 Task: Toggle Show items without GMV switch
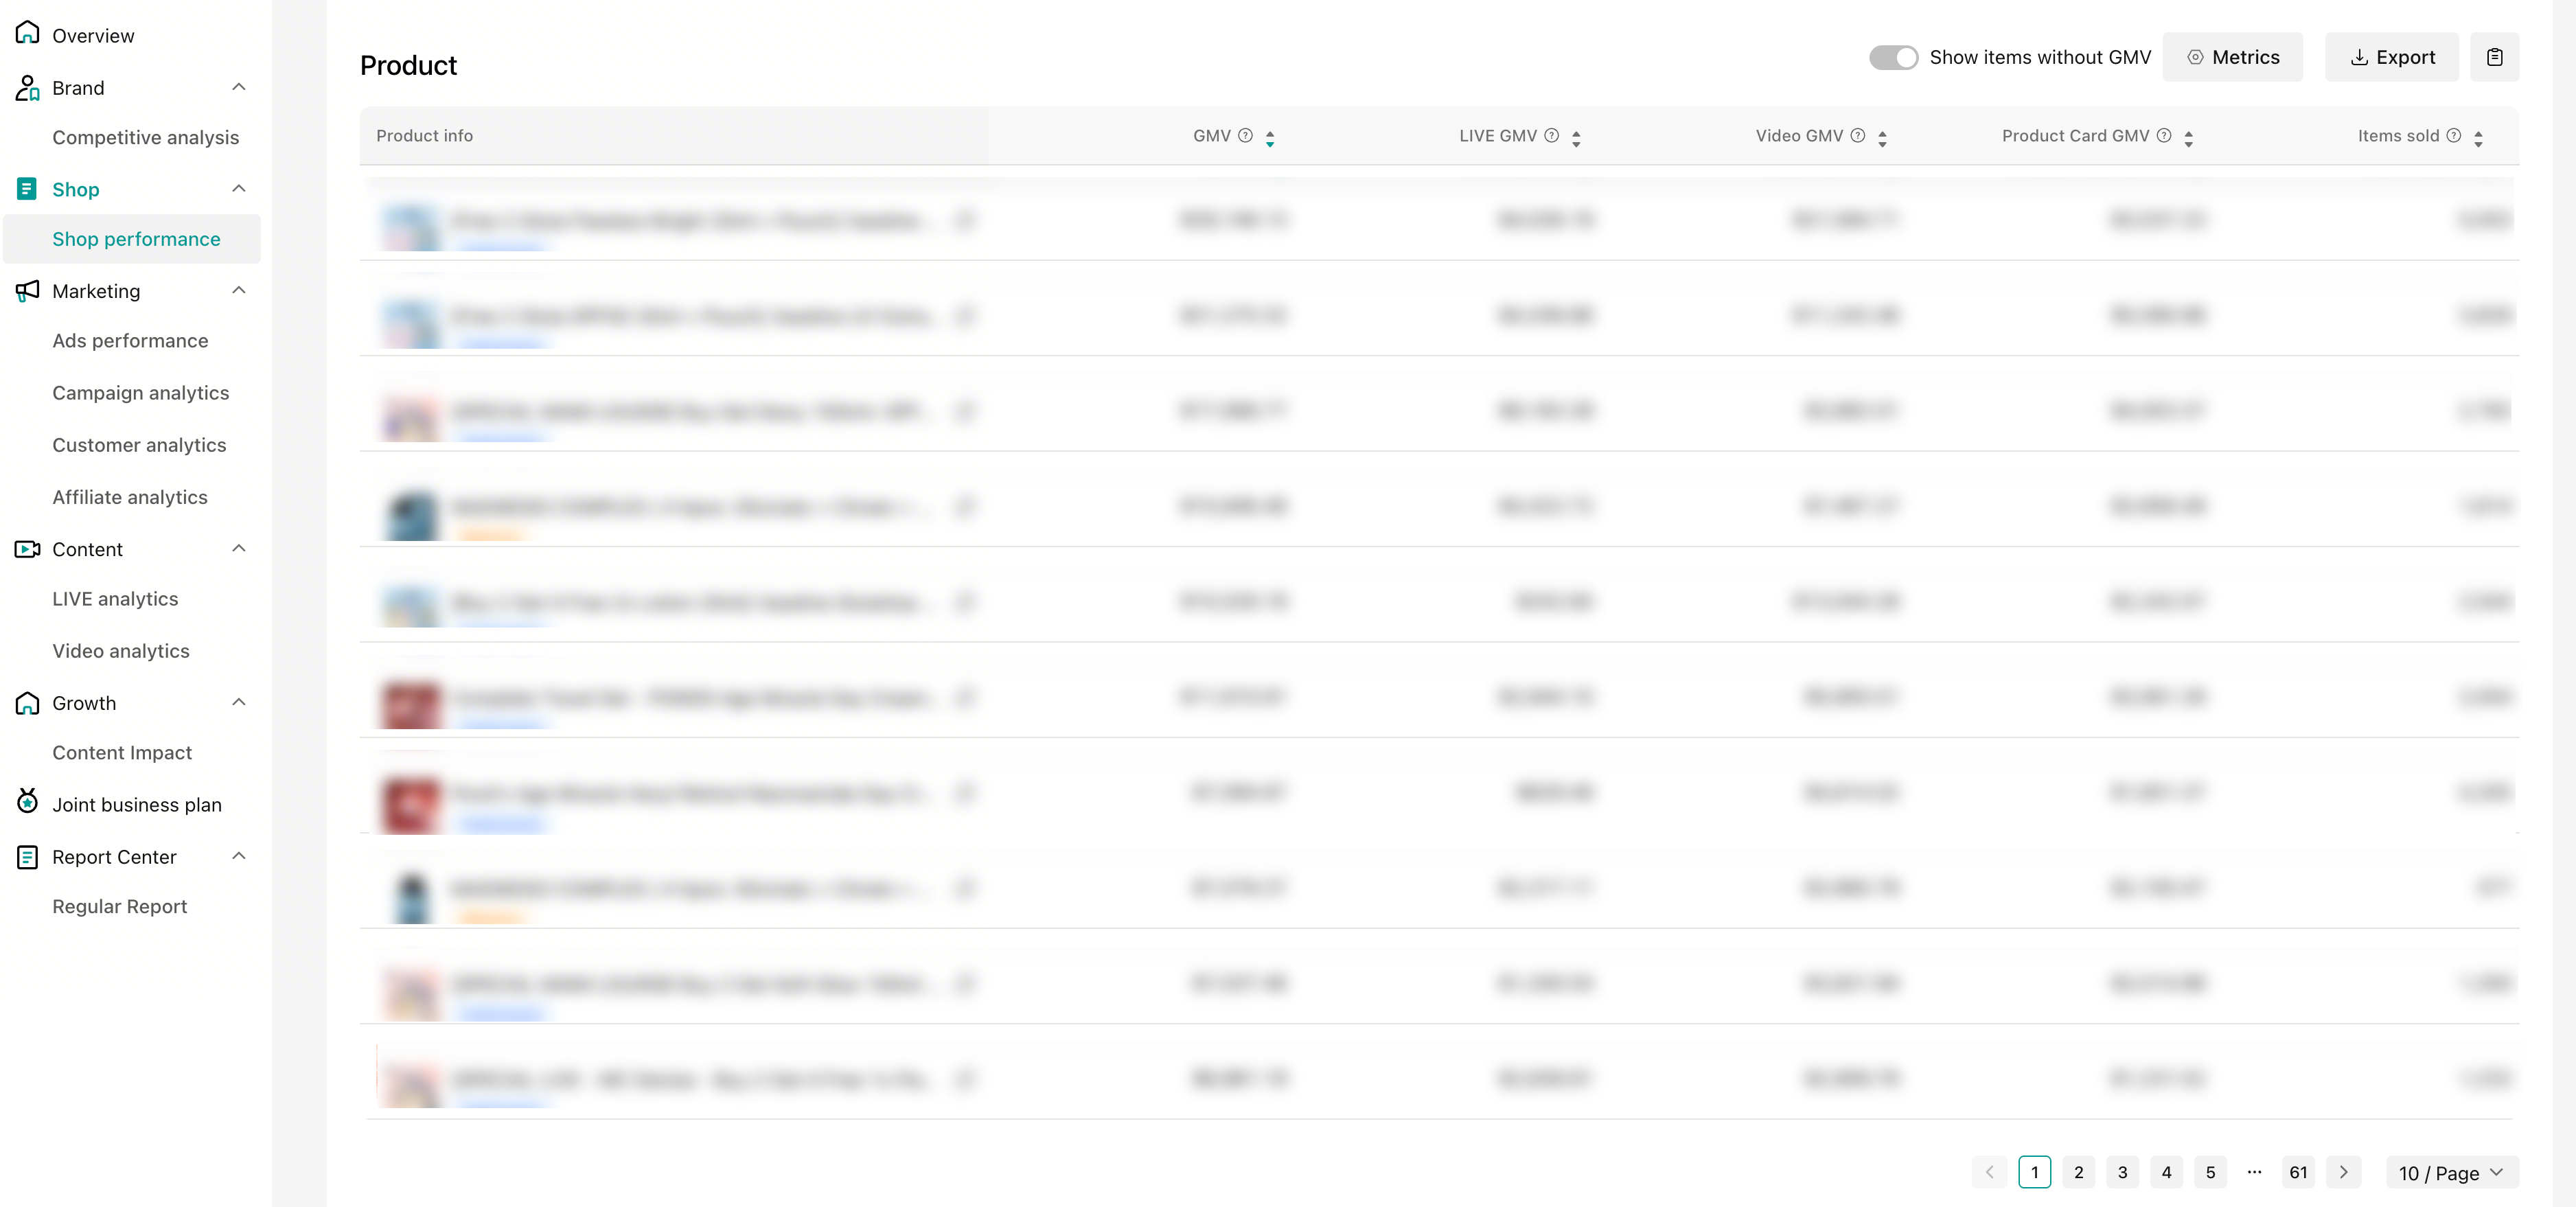(x=1893, y=57)
